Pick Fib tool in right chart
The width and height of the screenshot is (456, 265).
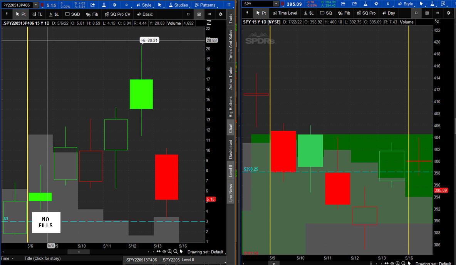click(x=344, y=13)
